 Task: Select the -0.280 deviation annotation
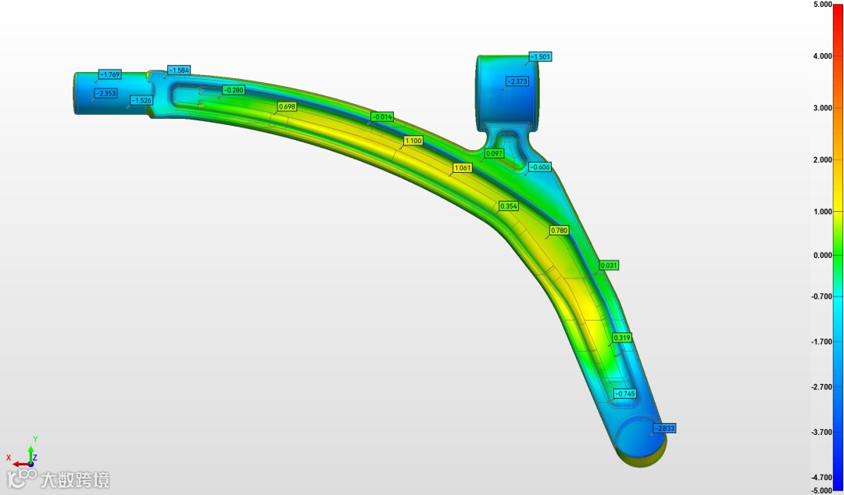point(234,90)
